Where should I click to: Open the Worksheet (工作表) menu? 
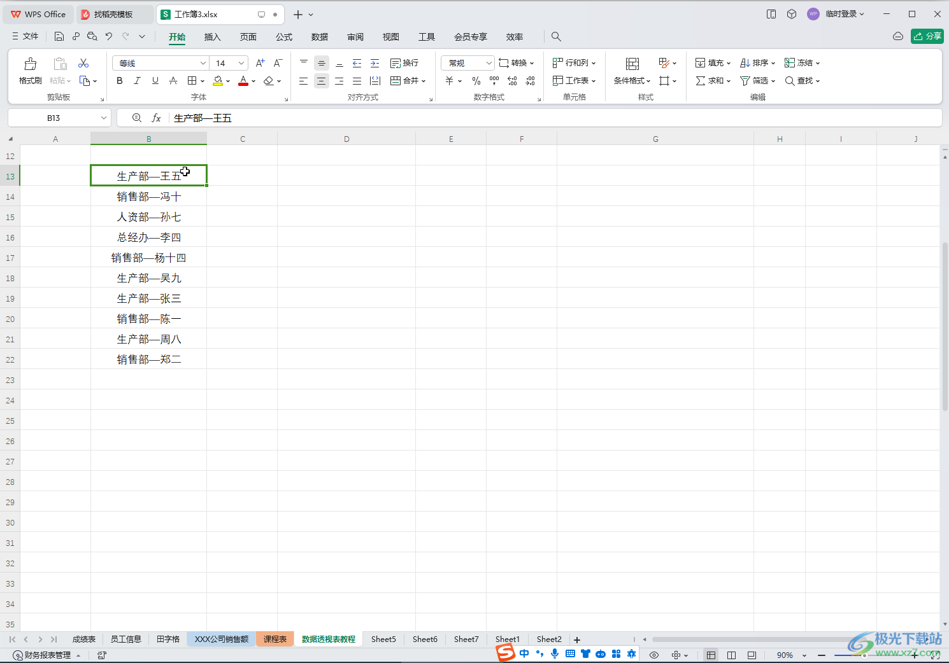574,81
